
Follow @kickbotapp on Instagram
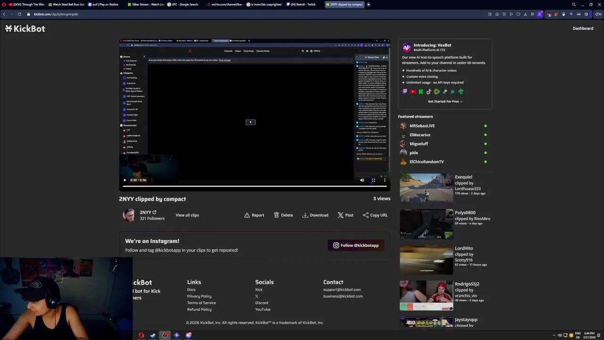pos(356,245)
